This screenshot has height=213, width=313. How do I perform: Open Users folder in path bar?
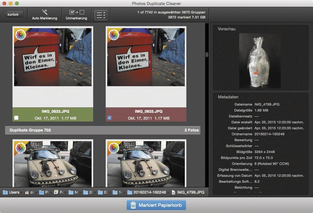(11, 192)
